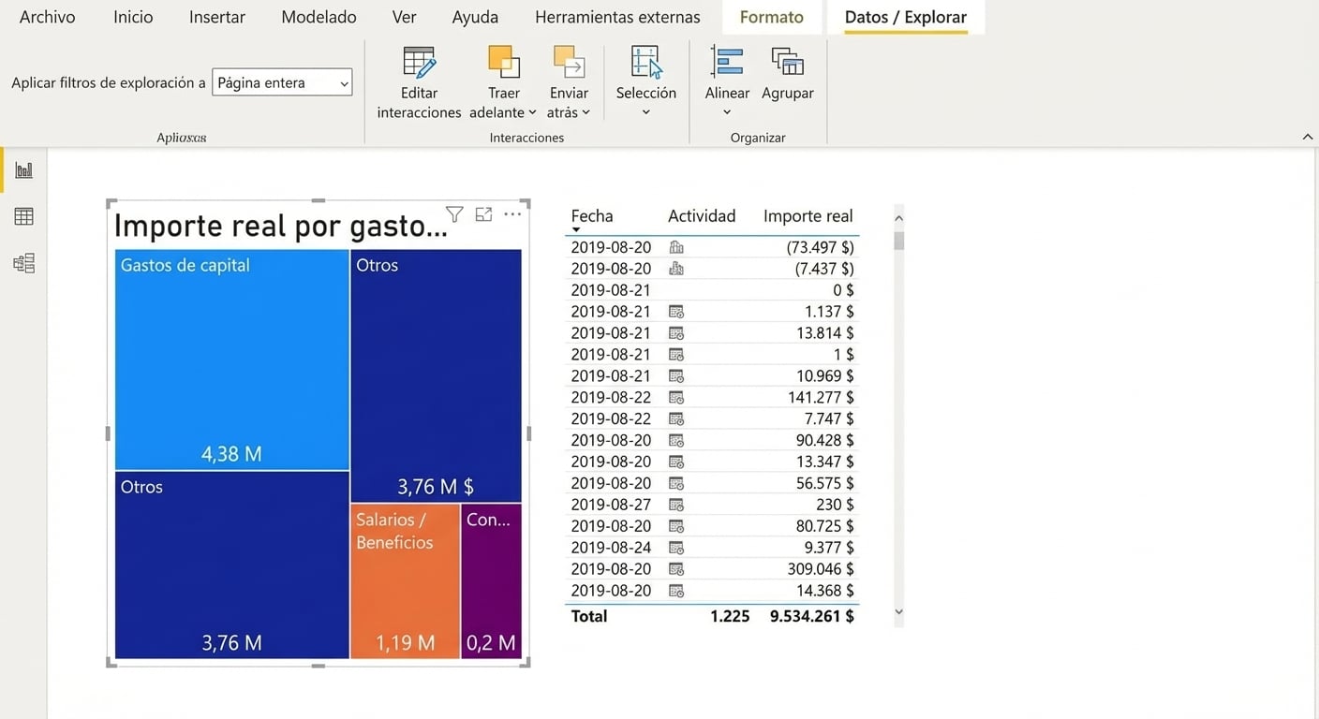Collapse the ribbon with the chevron
1319x719 pixels.
tap(1308, 138)
